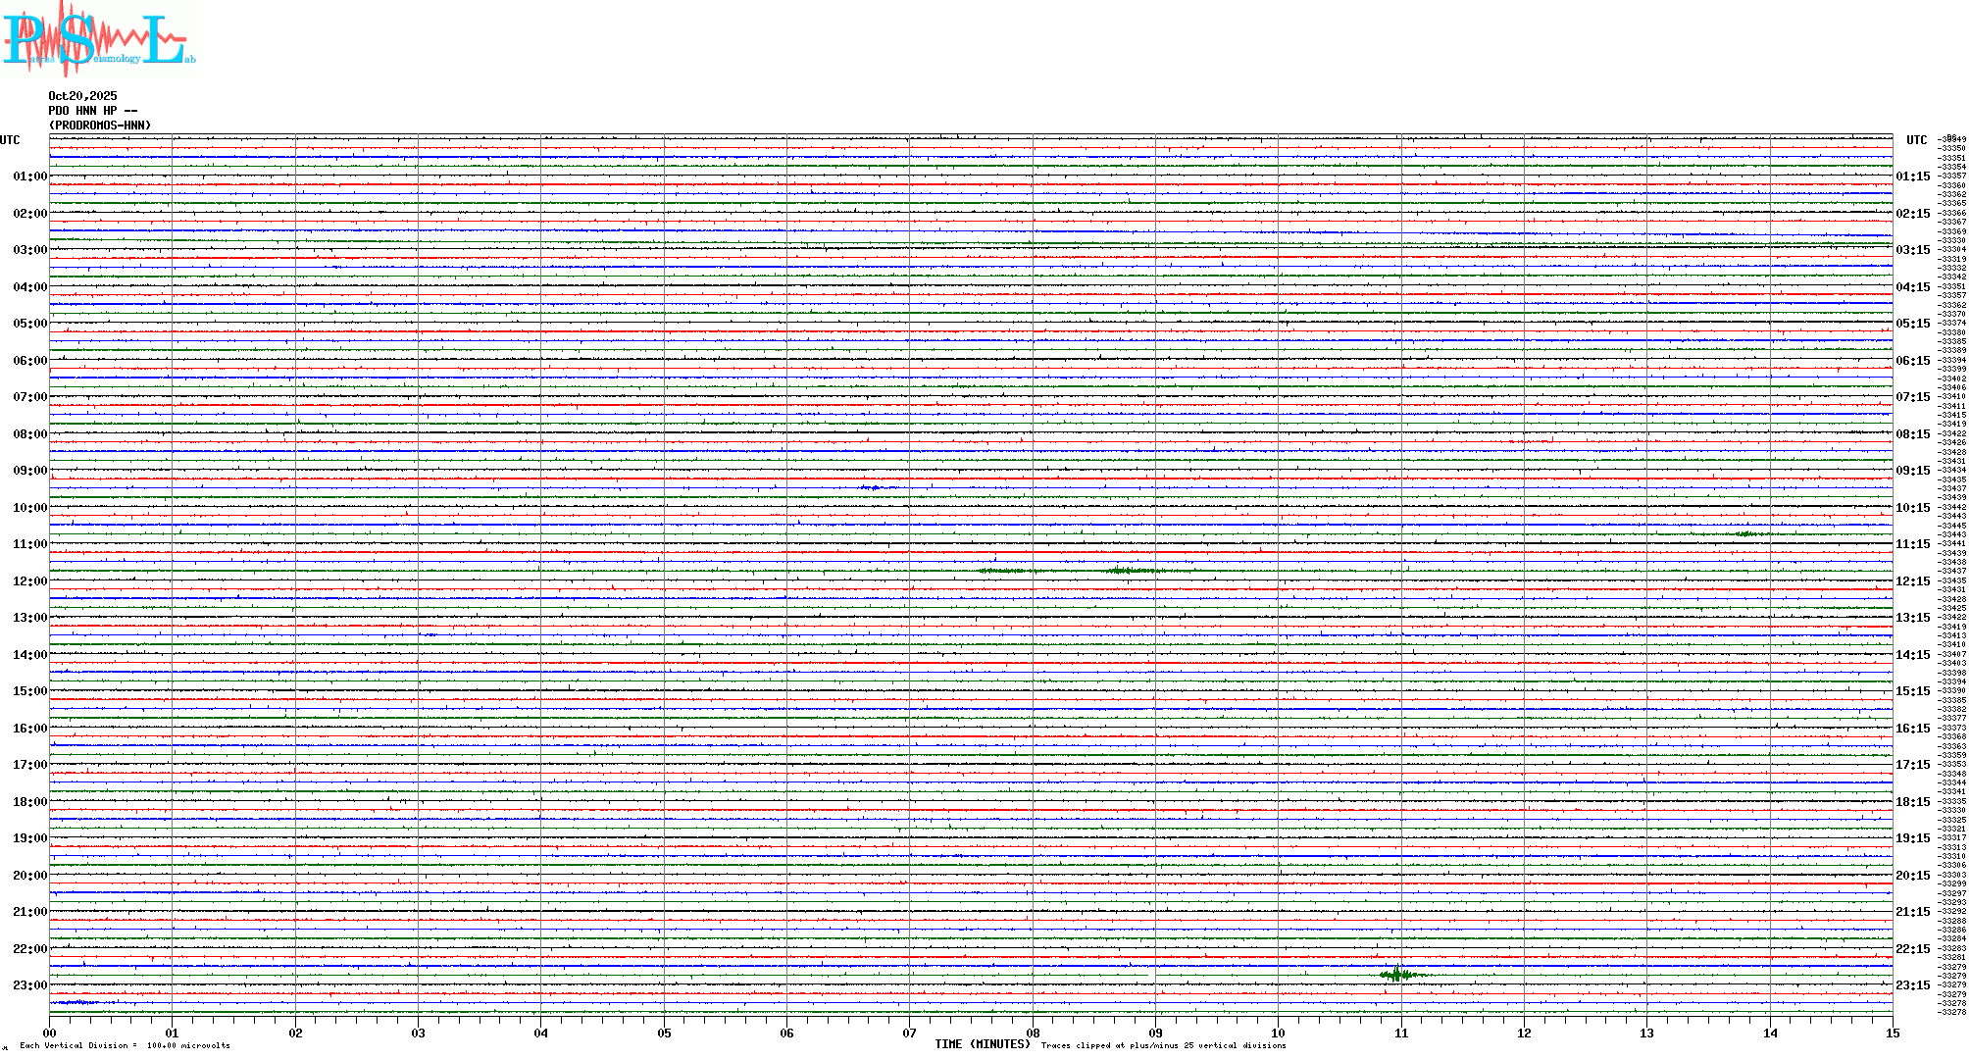Click the blue burst on the 09:15 trace

(x=873, y=487)
